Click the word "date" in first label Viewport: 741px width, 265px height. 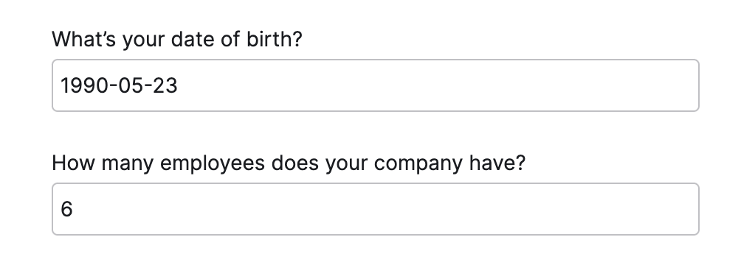tap(193, 40)
